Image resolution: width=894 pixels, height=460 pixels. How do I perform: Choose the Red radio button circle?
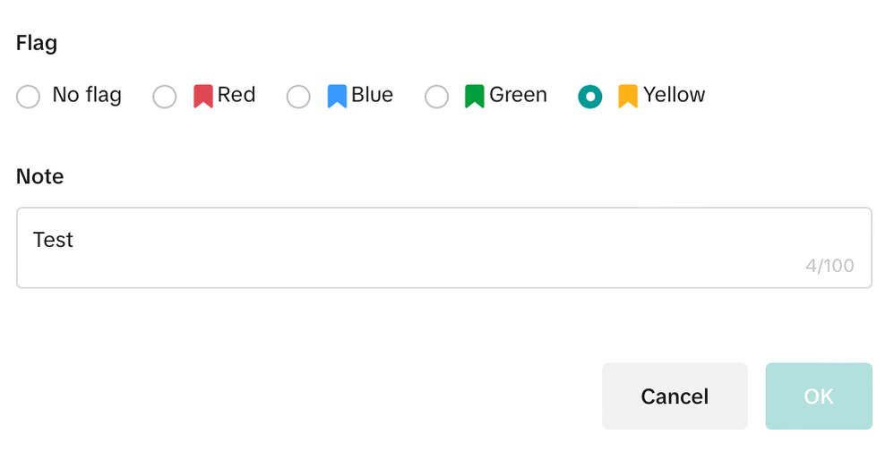(x=165, y=97)
